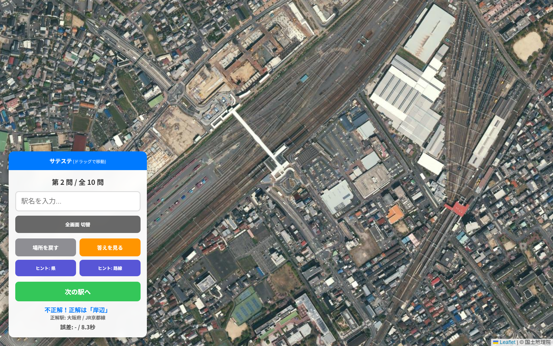Click the green tennis courts on map
Image resolution: width=553 pixels, height=346 pixels.
pyautogui.click(x=247, y=306)
